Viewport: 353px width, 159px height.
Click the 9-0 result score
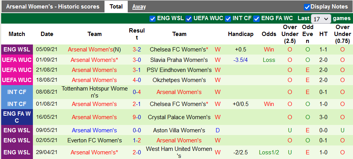point(137,117)
